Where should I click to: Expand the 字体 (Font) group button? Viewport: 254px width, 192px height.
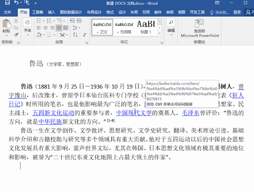click(x=28, y=27)
